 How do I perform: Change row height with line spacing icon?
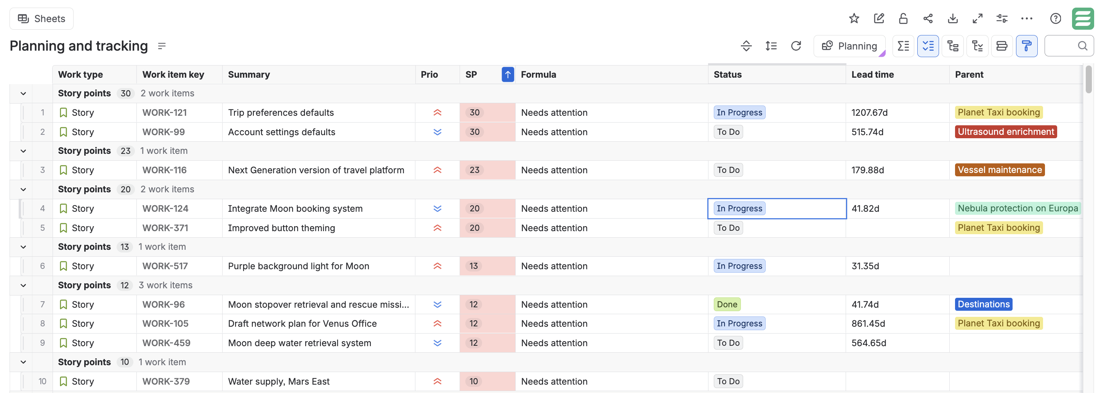click(771, 46)
